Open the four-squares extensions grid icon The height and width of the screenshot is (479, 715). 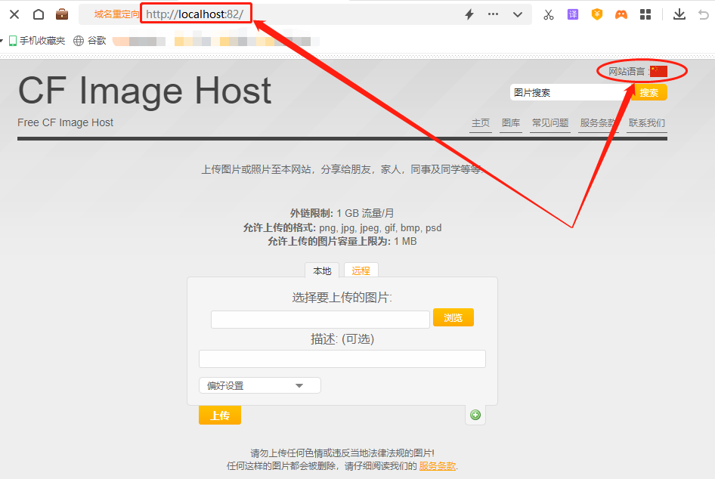pos(645,14)
